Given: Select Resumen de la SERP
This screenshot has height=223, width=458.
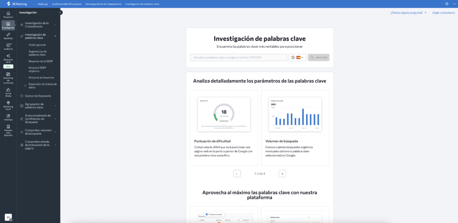Looking at the screenshot, I should pos(41,61).
